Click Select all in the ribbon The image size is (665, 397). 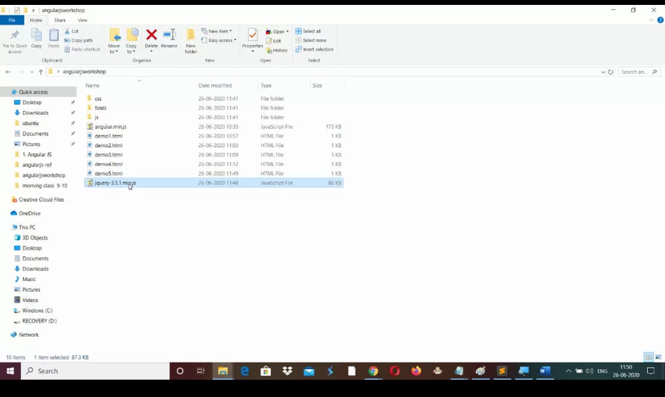(311, 31)
